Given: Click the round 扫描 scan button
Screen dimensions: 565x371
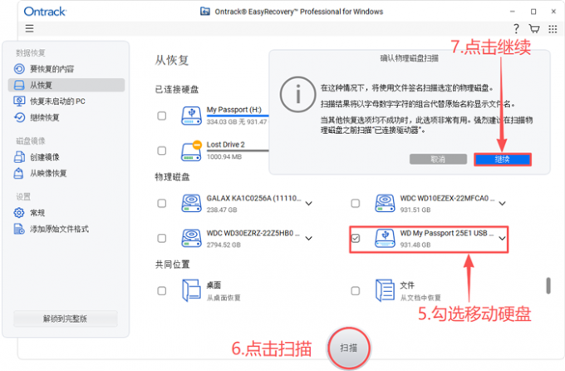Looking at the screenshot, I should pos(349,348).
